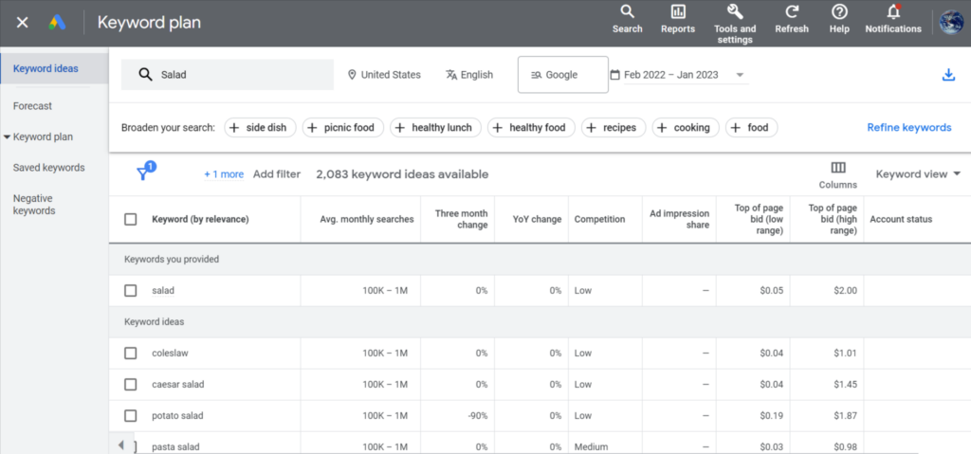The height and width of the screenshot is (454, 971).
Task: Sort by Ad impression share column
Action: click(x=679, y=219)
